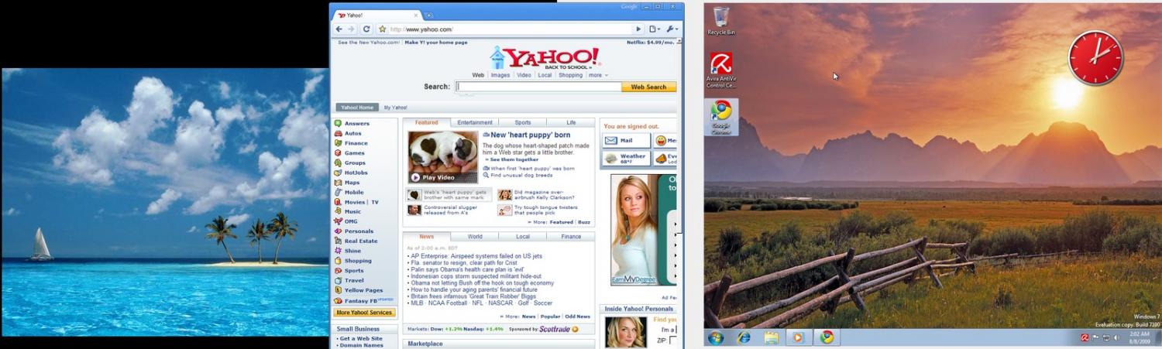This screenshot has height=349, width=1162.
Task: Open the Windows Start button
Action: (715, 337)
